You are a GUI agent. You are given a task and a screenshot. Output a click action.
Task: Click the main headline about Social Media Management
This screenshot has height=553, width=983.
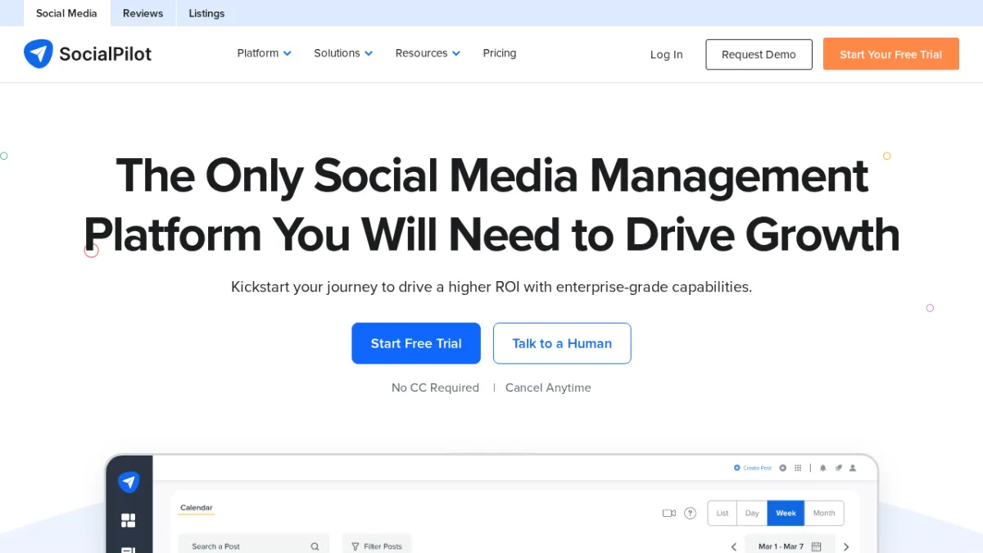click(x=491, y=205)
